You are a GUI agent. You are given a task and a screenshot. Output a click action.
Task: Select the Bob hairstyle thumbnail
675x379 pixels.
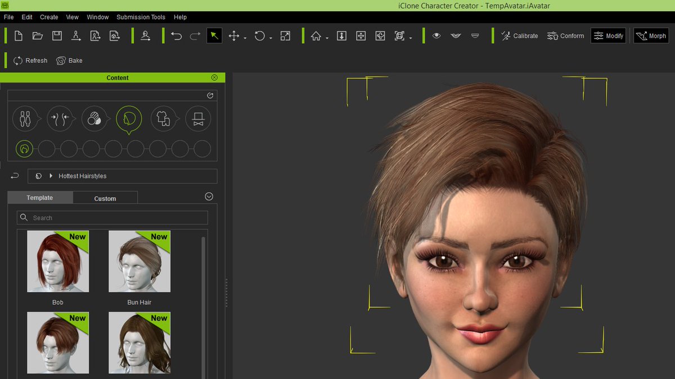58,261
